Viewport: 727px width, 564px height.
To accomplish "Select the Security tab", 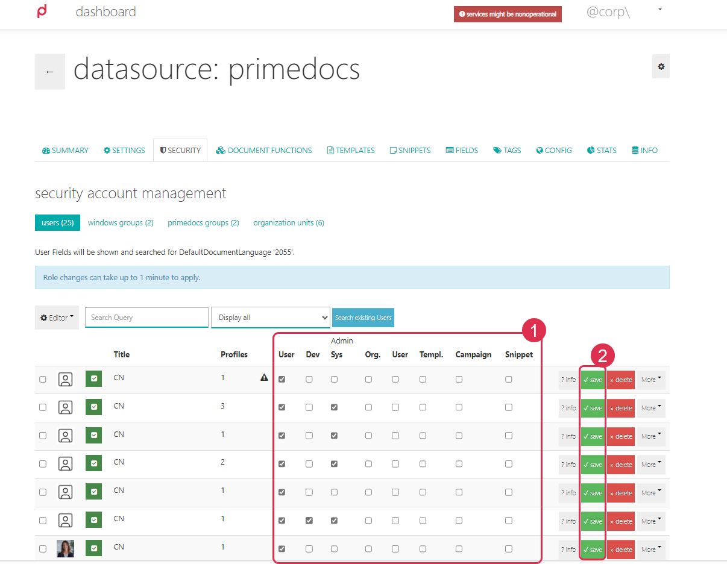I will (180, 151).
